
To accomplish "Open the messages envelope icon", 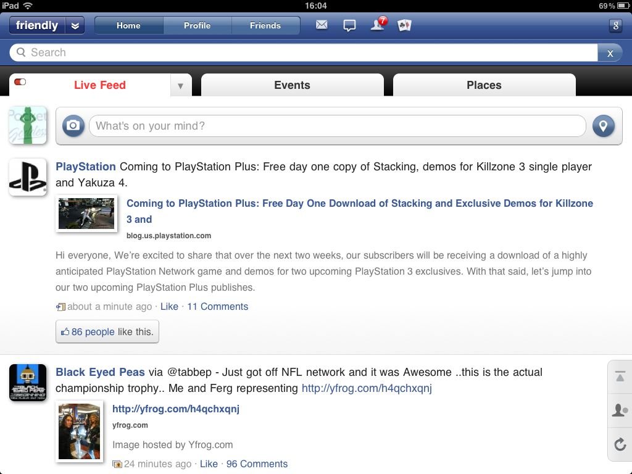I will coord(321,25).
